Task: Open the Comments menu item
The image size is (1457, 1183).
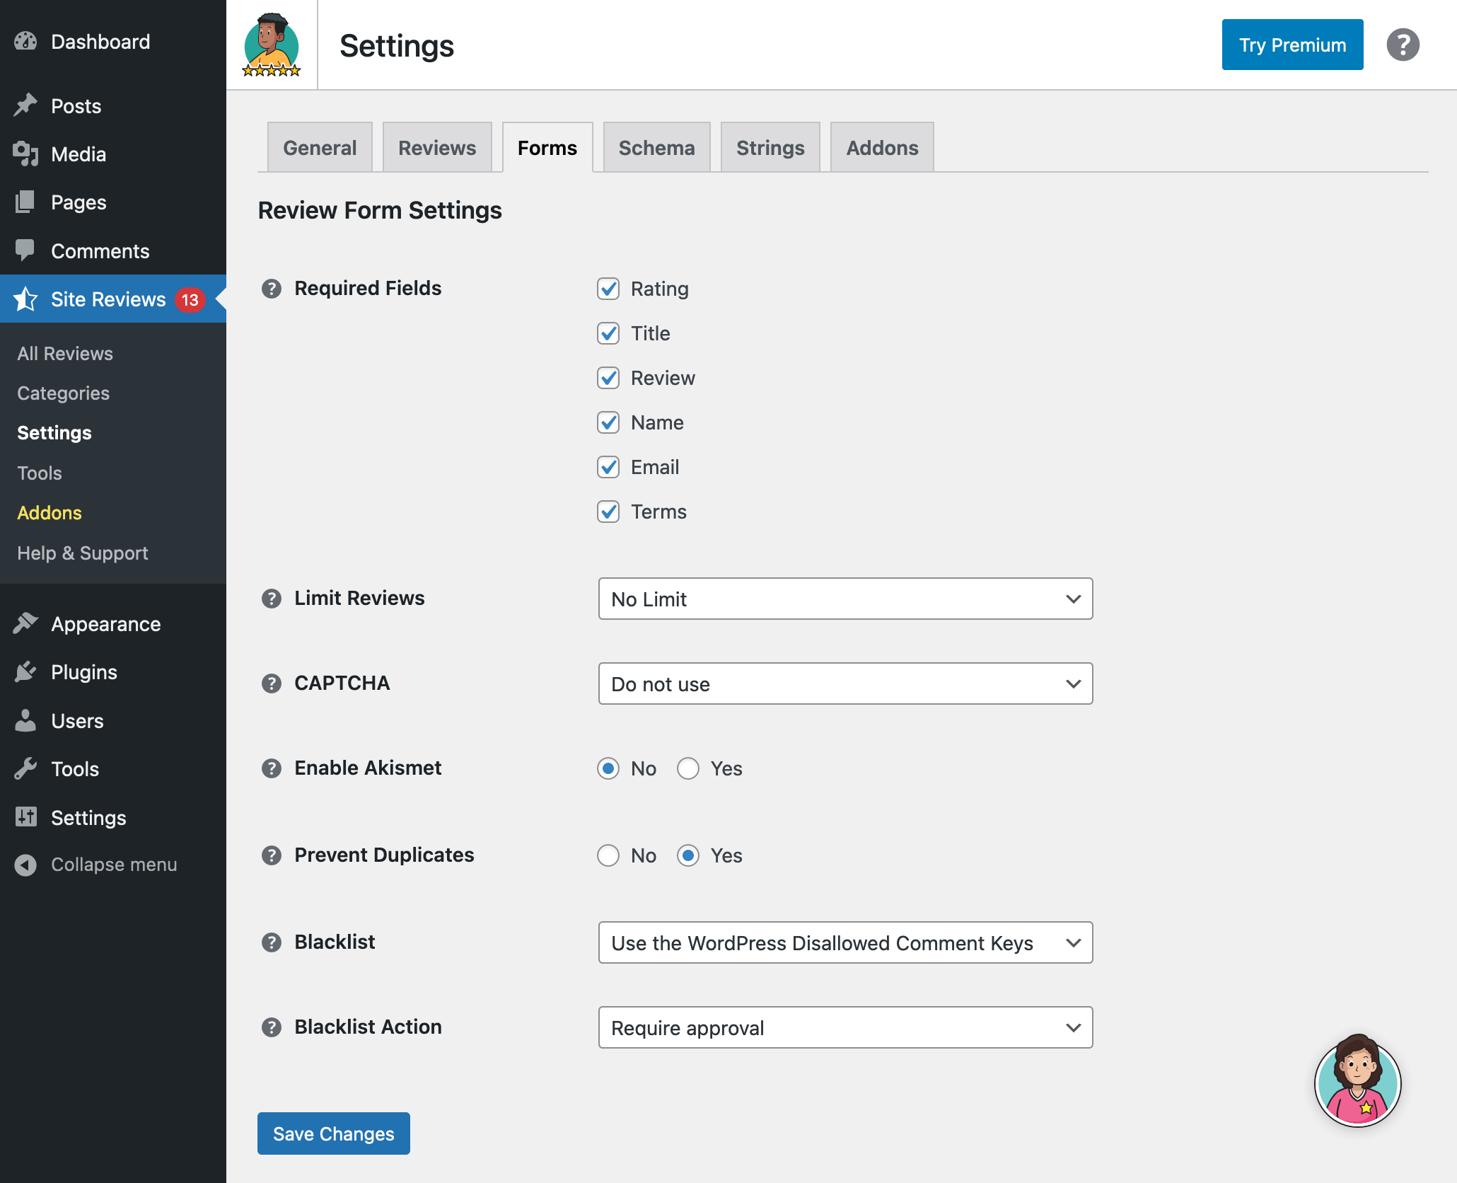Action: coord(113,250)
